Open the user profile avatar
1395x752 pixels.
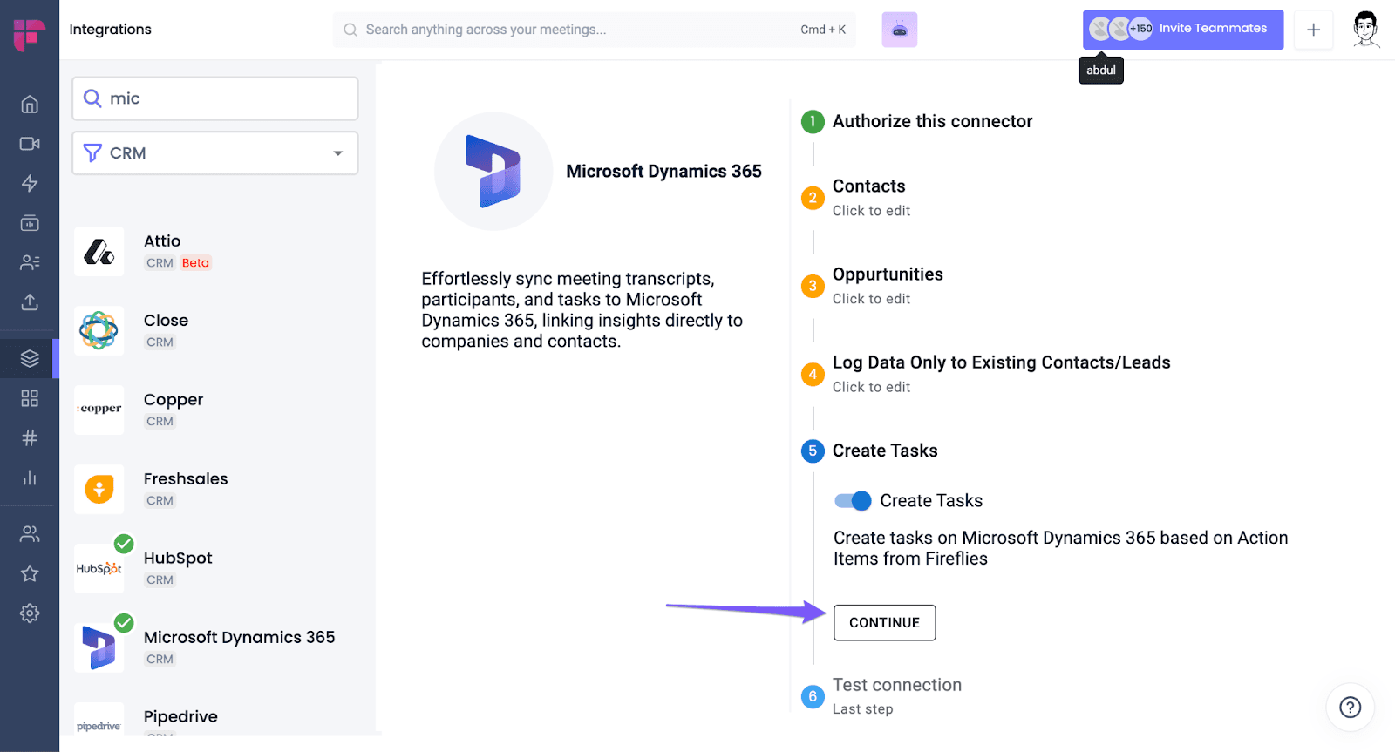point(1366,30)
